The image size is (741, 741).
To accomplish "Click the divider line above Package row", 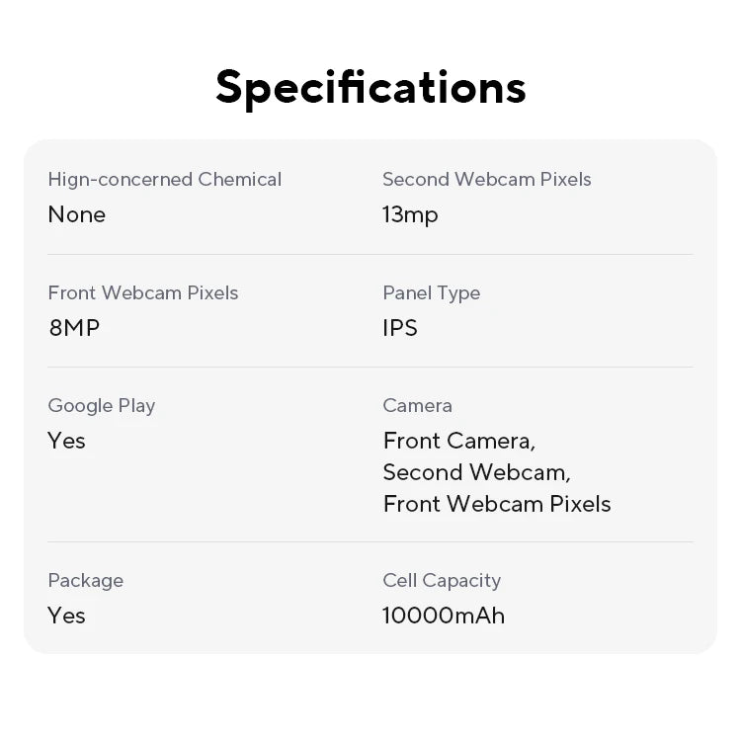I will [x=370, y=541].
